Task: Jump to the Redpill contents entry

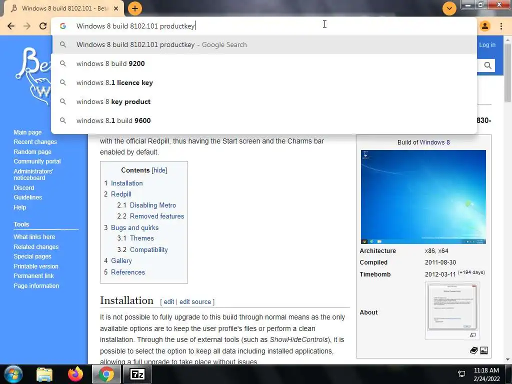Action: click(x=121, y=194)
